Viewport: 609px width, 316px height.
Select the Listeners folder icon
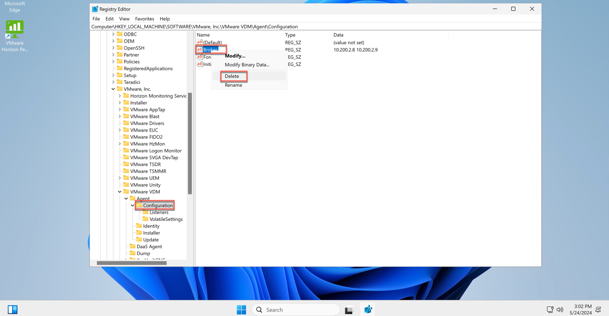(145, 212)
